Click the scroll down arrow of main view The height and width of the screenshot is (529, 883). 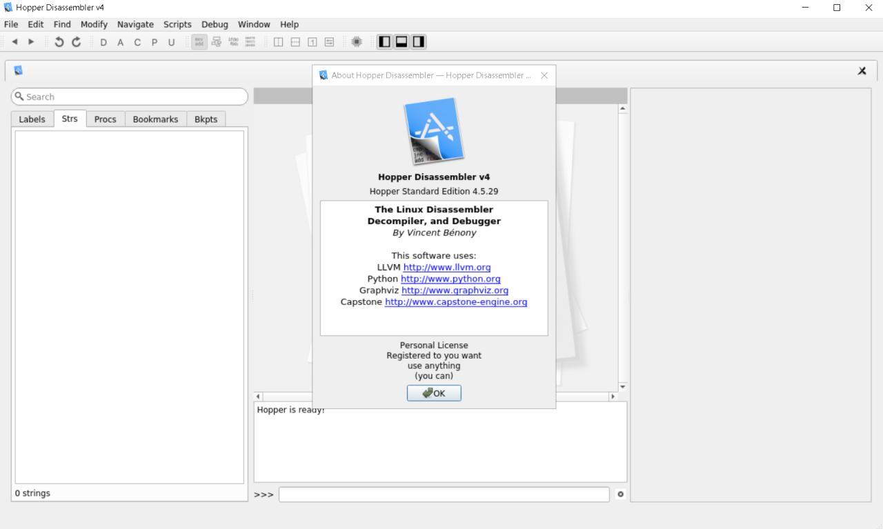(x=623, y=386)
